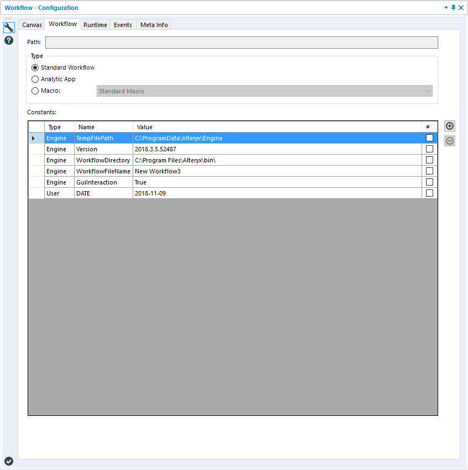
Task: Open the Meta Info tab
Action: 153,24
